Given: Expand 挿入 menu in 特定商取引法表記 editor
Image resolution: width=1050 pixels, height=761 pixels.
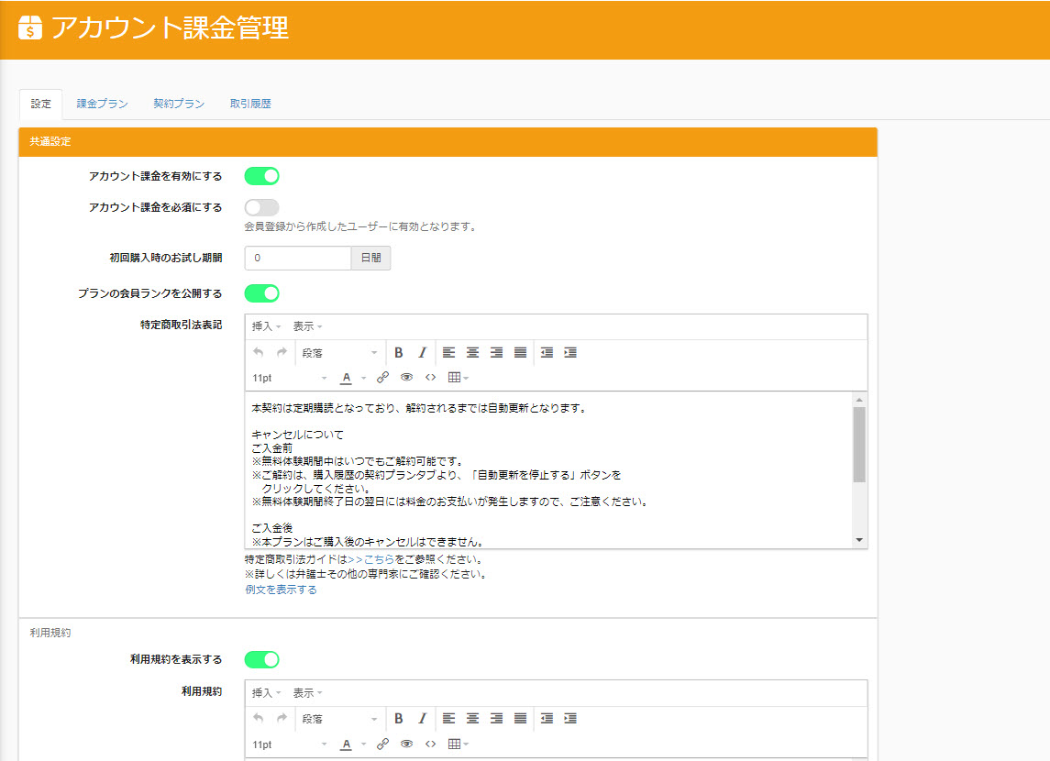Looking at the screenshot, I should tap(266, 326).
